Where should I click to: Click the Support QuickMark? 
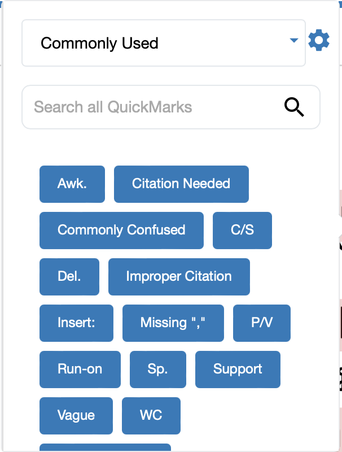click(x=238, y=369)
